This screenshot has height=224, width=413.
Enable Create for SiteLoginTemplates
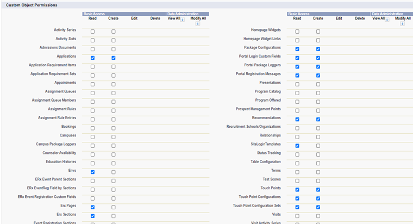click(318, 146)
